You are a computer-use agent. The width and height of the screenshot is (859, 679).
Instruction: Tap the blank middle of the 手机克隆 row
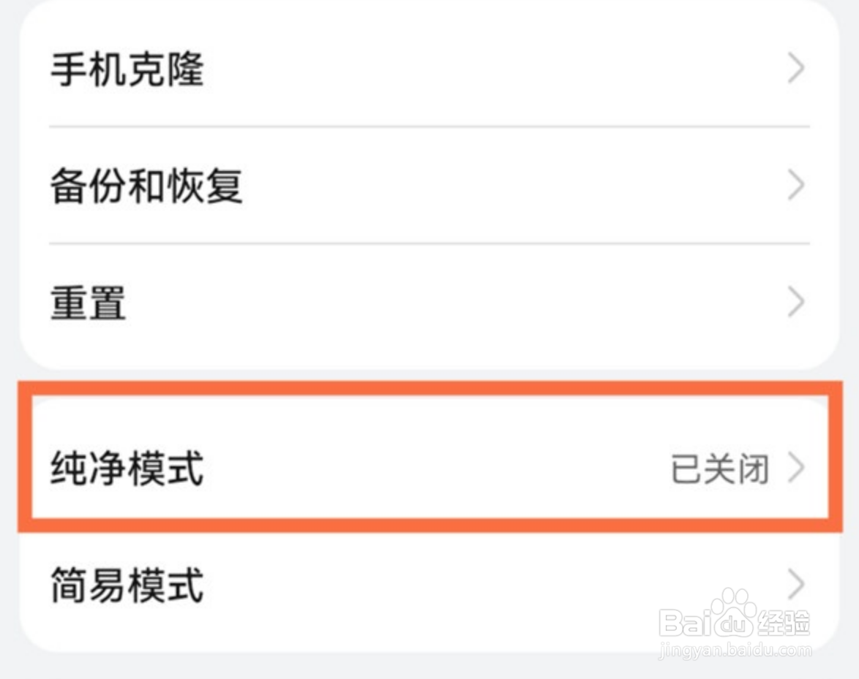click(x=476, y=70)
